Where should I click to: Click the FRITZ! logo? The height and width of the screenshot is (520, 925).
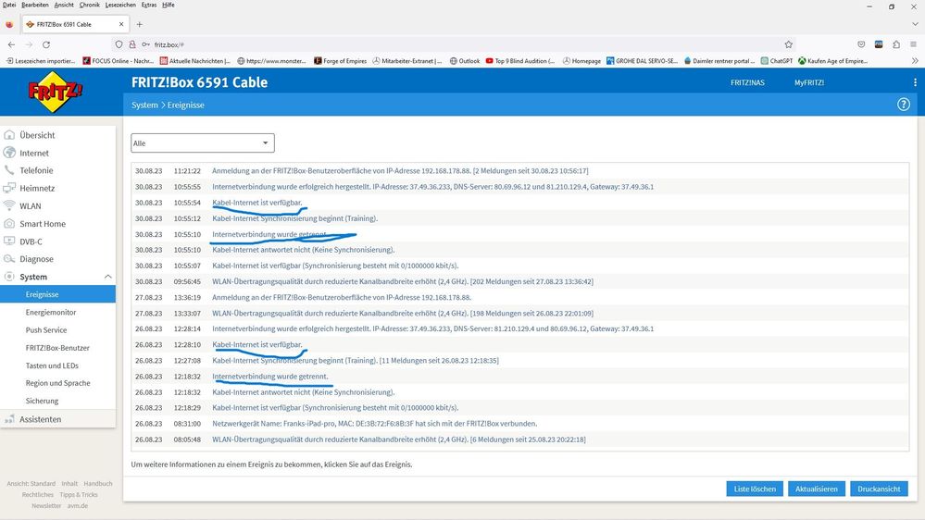[56, 92]
